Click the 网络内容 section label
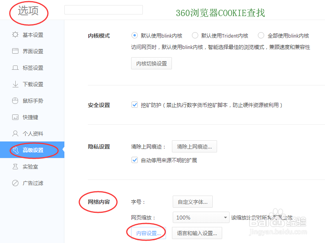This screenshot has width=325, height=243. click(x=99, y=202)
